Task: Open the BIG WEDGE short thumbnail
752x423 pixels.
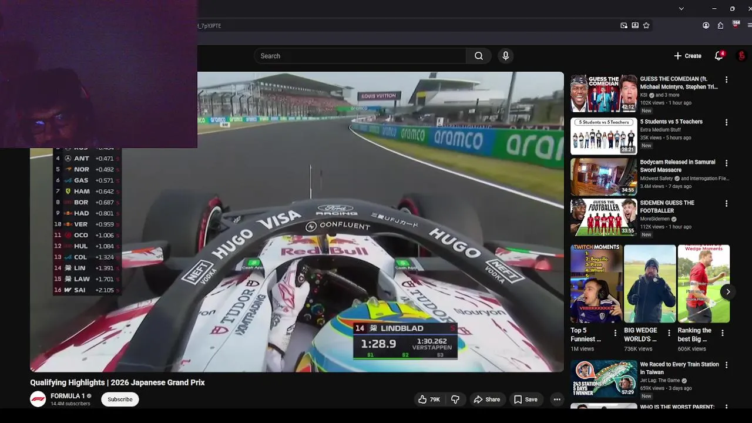Action: (650, 284)
